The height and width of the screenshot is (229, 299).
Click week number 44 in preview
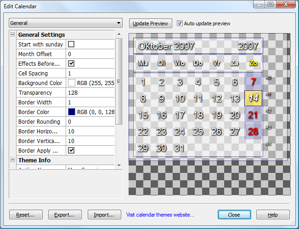(x=268, y=144)
